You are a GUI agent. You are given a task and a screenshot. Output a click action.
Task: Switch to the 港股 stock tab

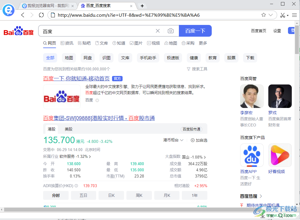click(x=52, y=129)
